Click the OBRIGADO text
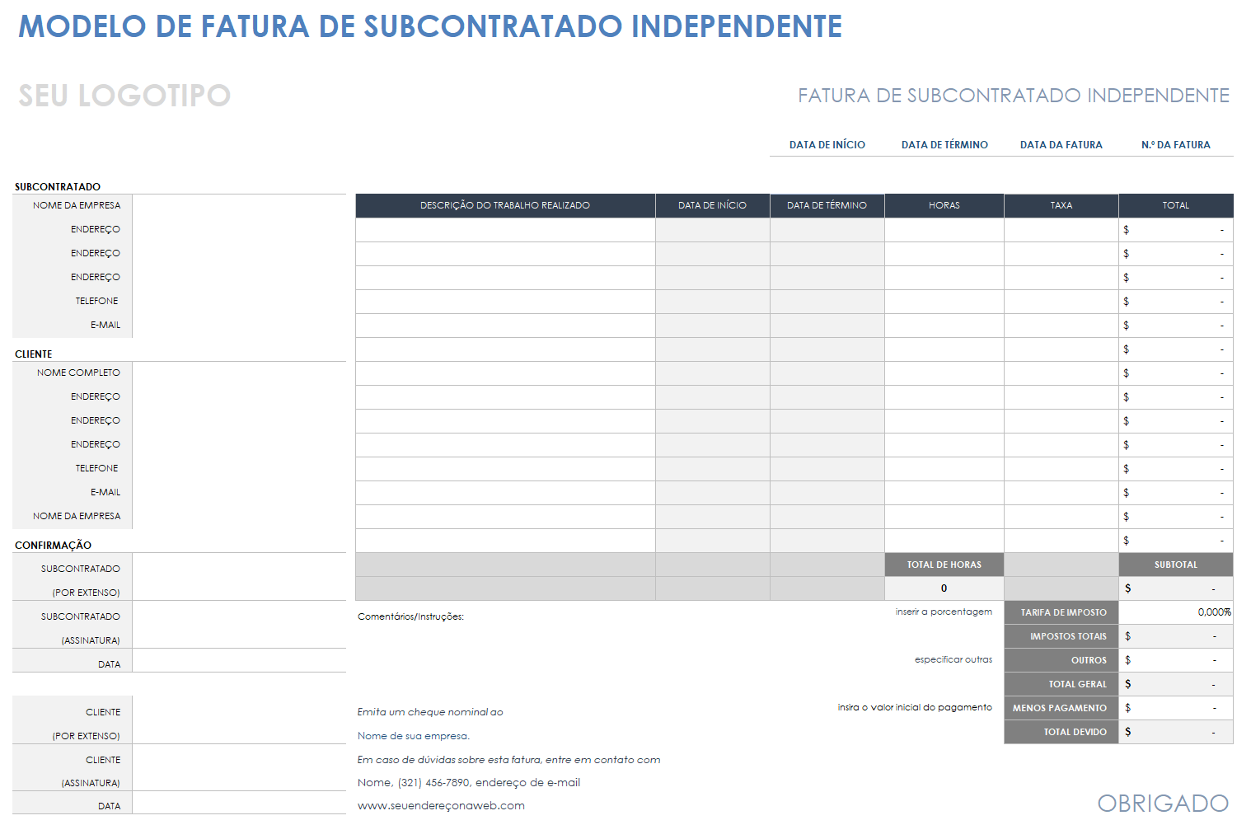 point(1163,804)
